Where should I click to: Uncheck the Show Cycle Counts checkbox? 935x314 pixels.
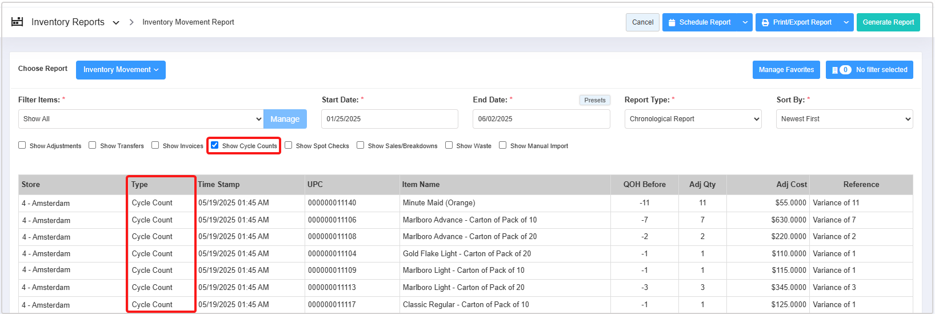(215, 145)
